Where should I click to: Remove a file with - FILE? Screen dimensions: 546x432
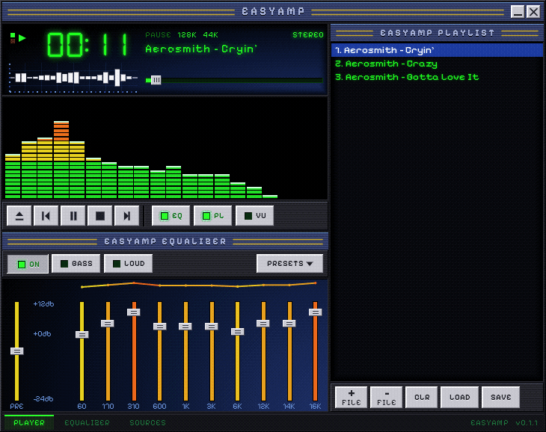click(x=387, y=397)
